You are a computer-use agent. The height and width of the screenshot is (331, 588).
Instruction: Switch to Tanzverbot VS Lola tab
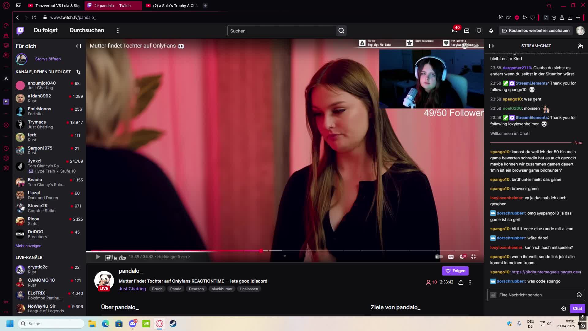point(54,6)
